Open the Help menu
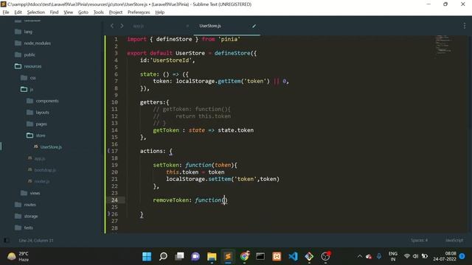Image resolution: width=472 pixels, height=265 pixels. coord(160,13)
